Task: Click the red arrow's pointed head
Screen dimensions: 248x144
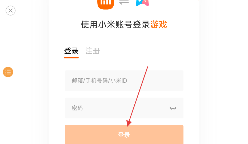Action: tap(129, 123)
